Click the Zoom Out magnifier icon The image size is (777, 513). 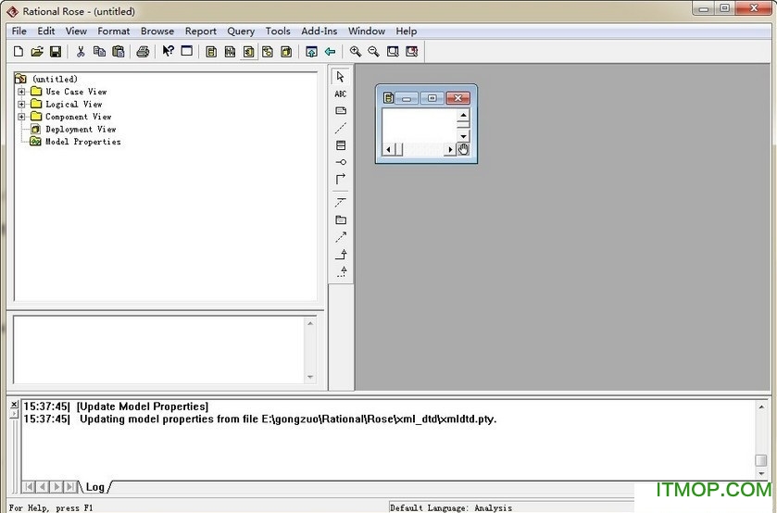(373, 52)
